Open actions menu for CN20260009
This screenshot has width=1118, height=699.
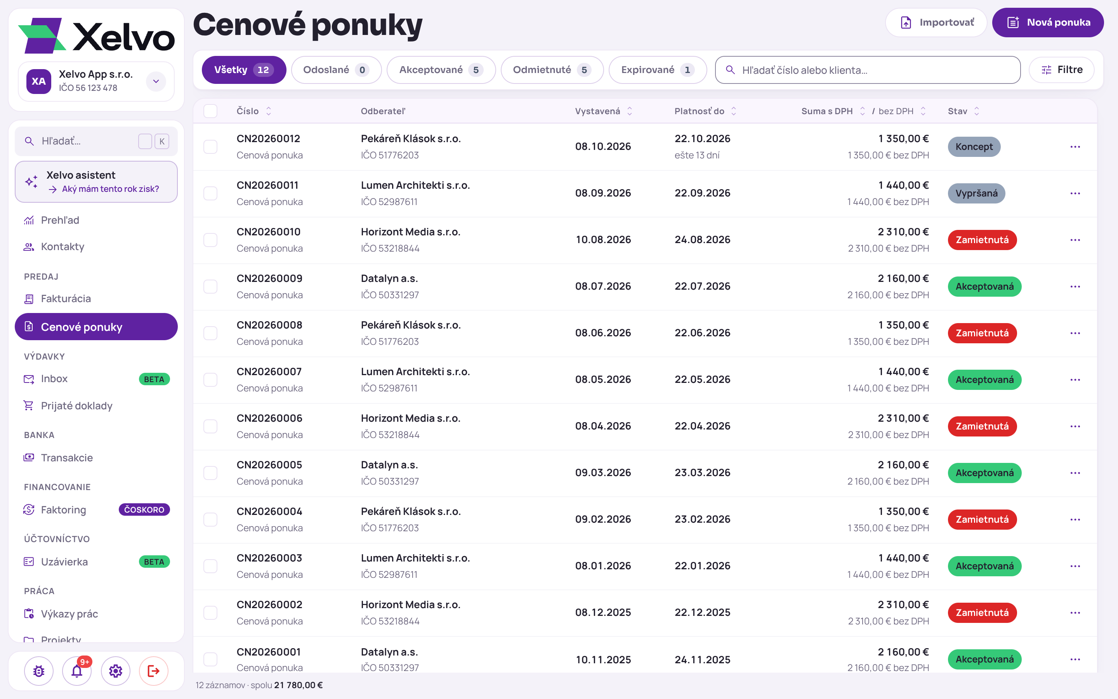click(x=1075, y=287)
